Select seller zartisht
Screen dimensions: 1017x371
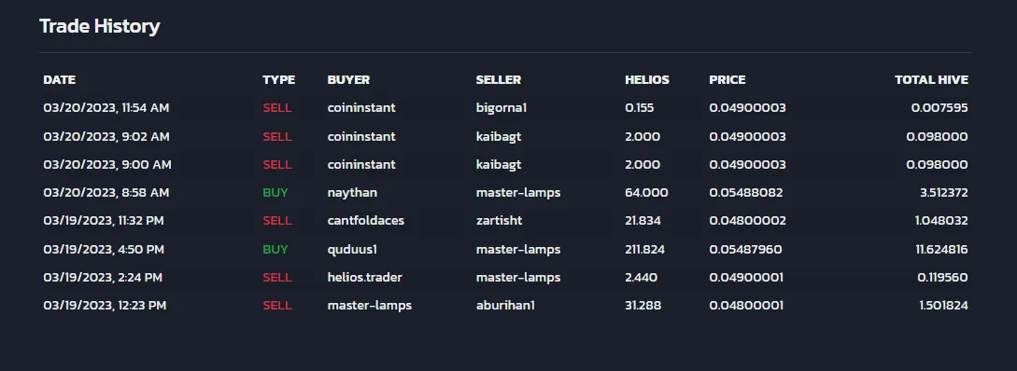pos(499,221)
